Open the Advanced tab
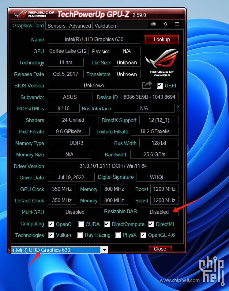 [x=80, y=26]
